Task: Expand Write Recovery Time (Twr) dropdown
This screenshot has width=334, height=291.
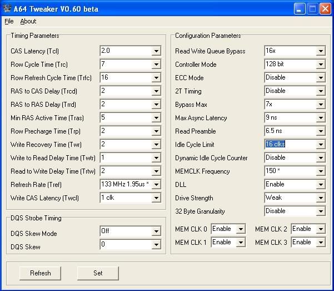Action: (x=156, y=145)
